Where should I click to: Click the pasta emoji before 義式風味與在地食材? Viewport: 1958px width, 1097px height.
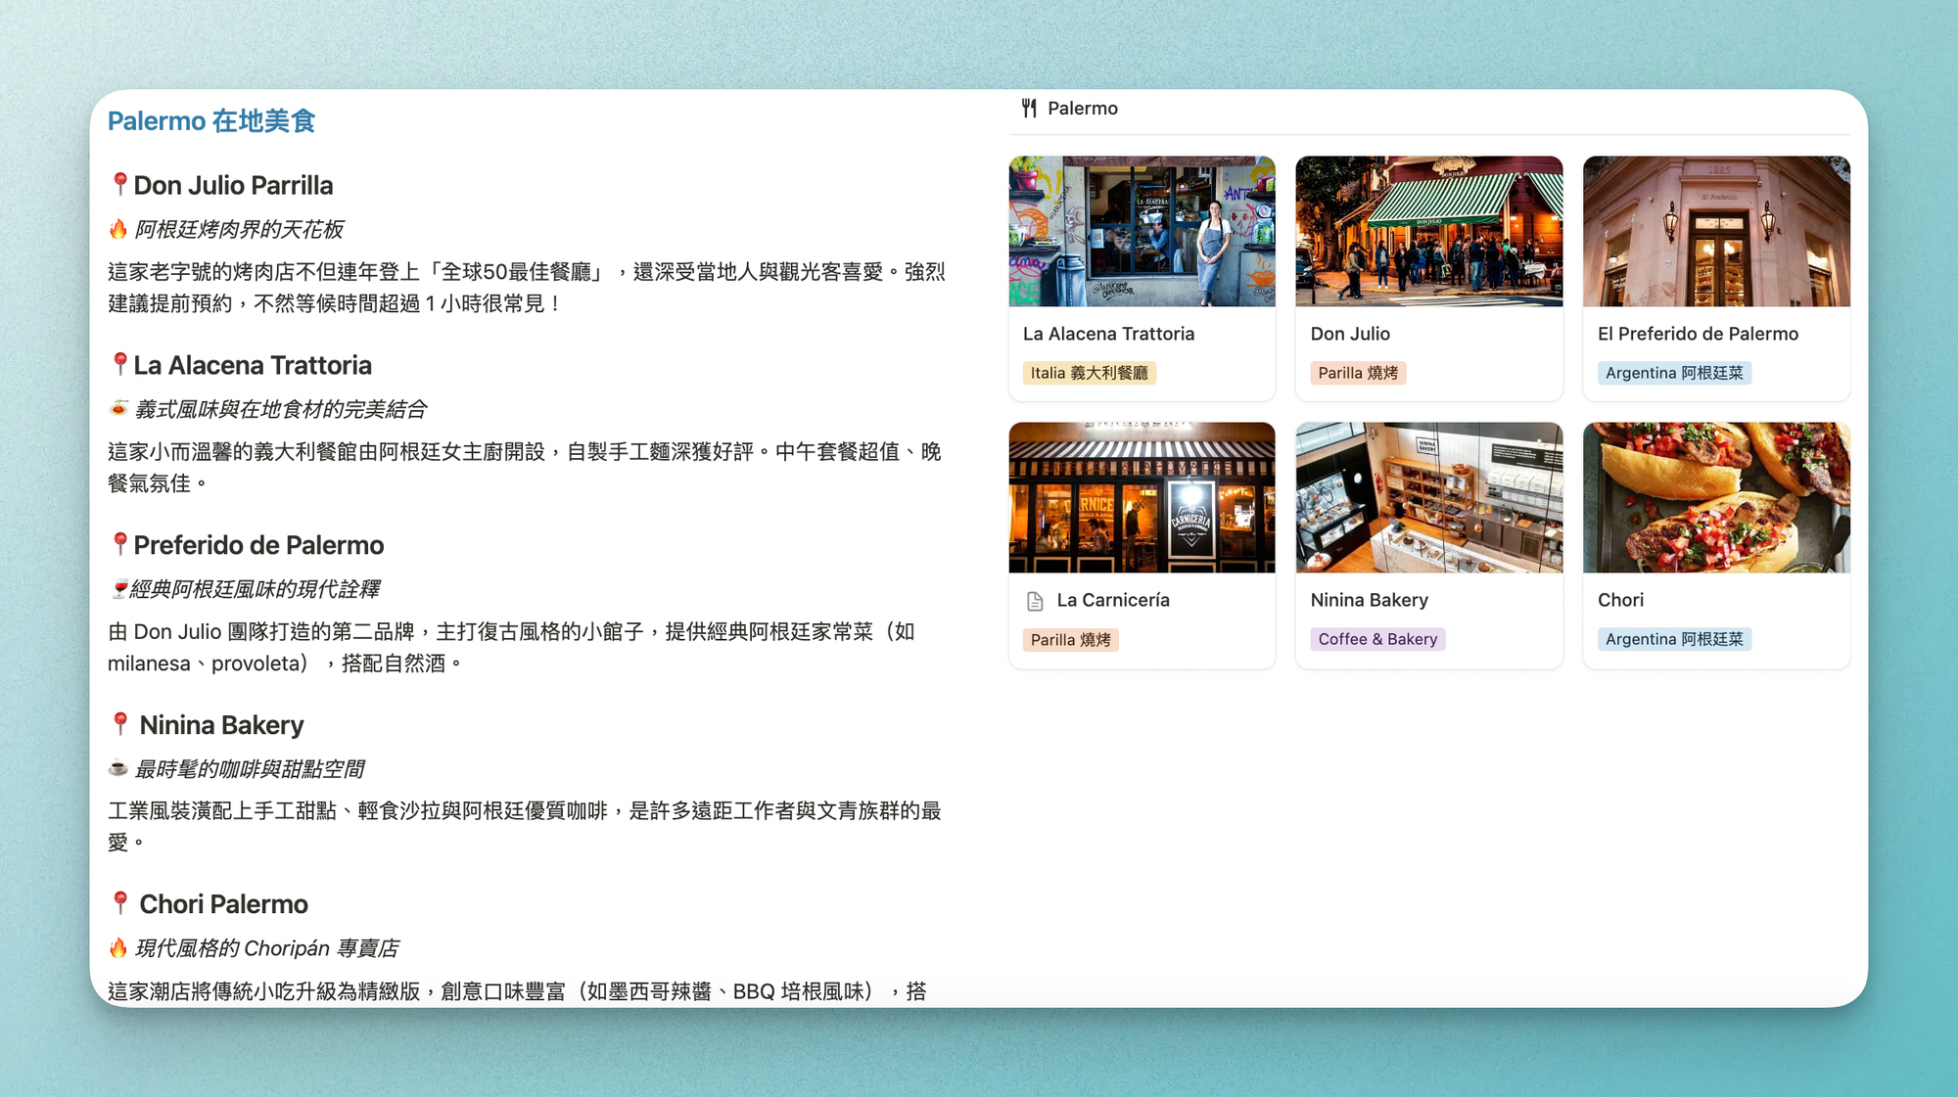118,408
